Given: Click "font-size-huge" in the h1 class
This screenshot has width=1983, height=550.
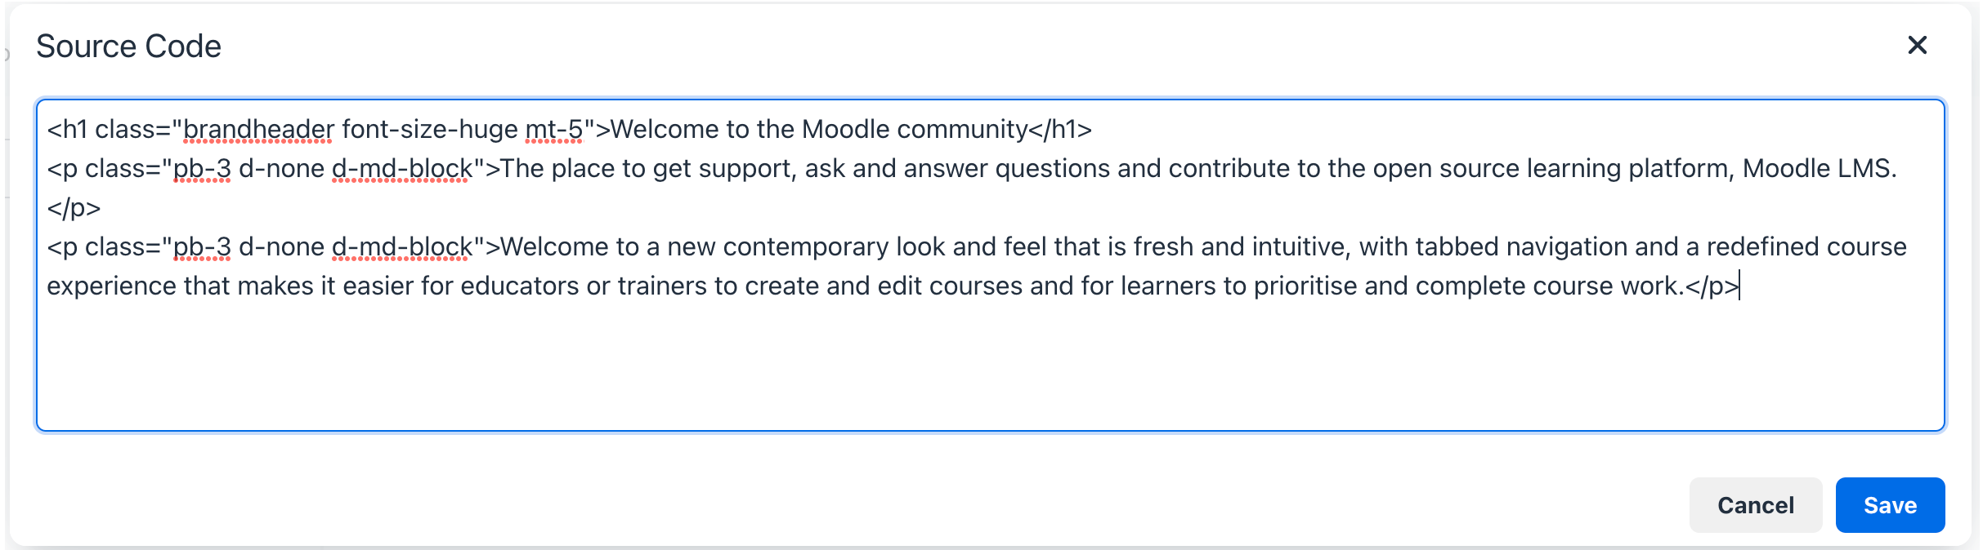Looking at the screenshot, I should click(430, 129).
